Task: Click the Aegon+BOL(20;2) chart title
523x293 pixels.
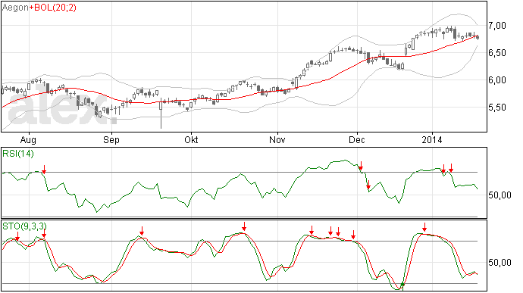Action: 39,8
